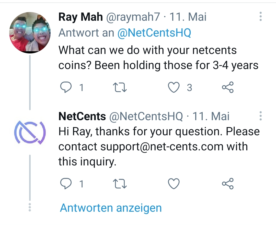Image resolution: width=276 pixels, height=225 pixels.
Task: Reply to NetCents' response tweet
Action: tap(66, 184)
